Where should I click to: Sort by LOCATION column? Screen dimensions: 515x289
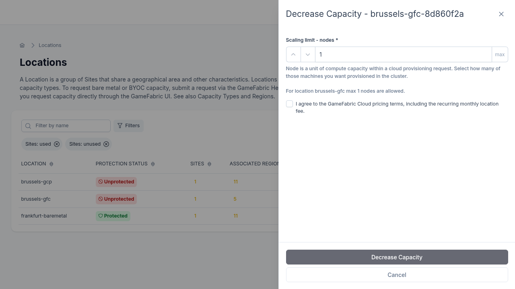pos(37,164)
